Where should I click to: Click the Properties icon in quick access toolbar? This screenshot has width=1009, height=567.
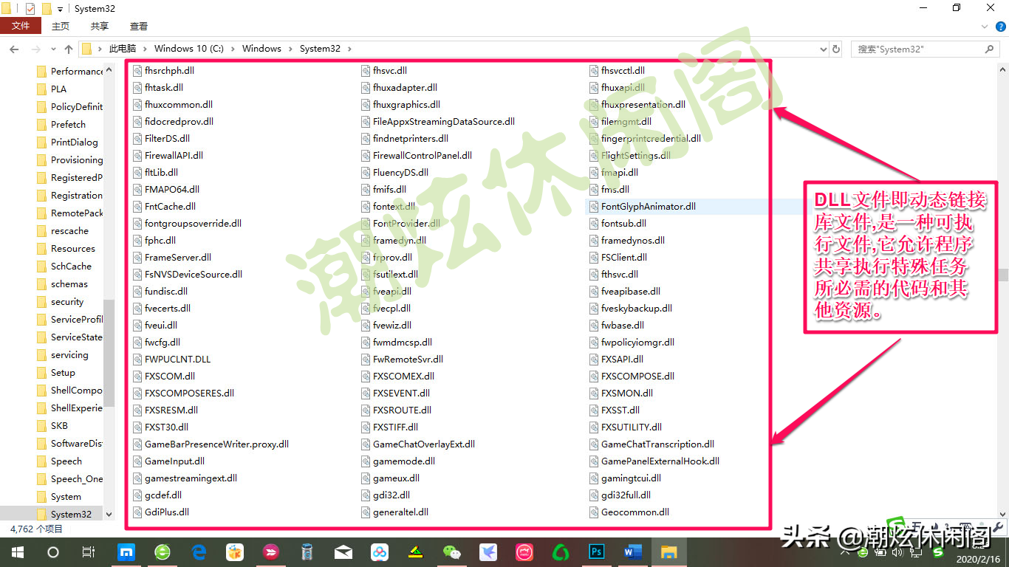30,9
